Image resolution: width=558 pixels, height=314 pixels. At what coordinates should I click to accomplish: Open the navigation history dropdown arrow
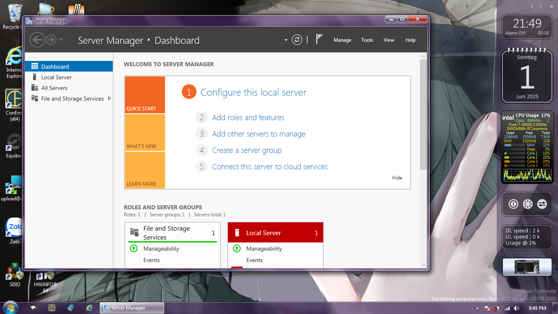coord(61,40)
